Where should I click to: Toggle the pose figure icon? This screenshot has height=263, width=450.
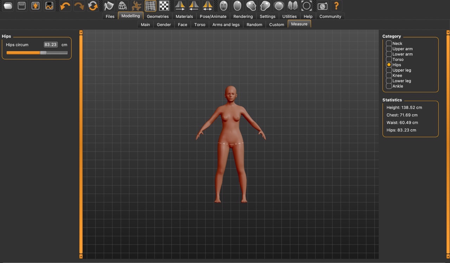pos(136,6)
